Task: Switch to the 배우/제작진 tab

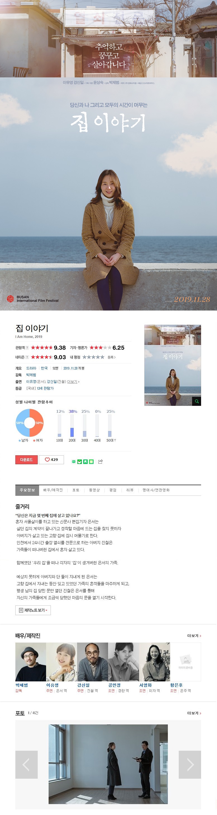Action: (x=53, y=490)
